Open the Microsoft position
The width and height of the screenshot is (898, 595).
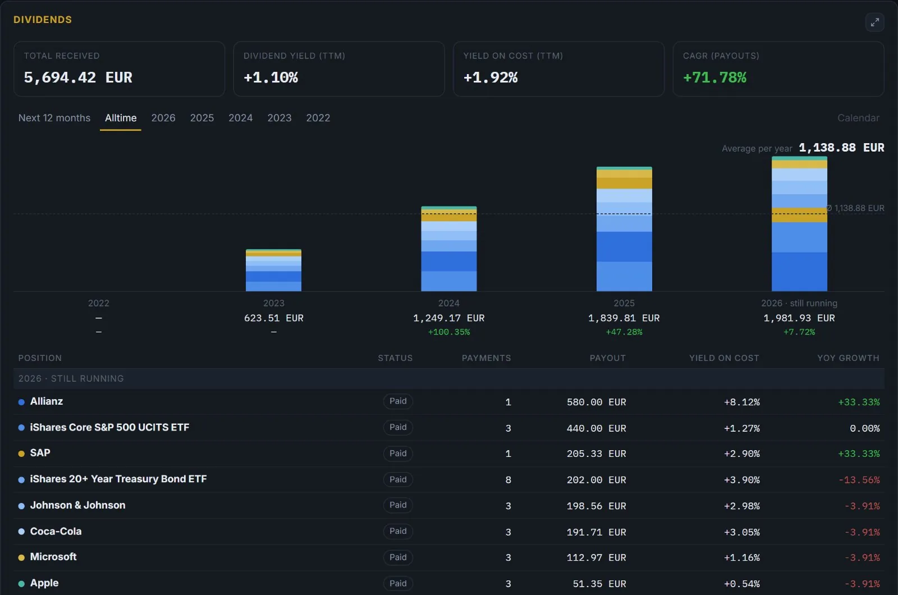click(x=53, y=557)
